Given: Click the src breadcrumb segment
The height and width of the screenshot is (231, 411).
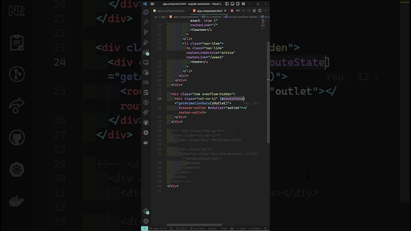Looking at the screenshot, I should point(156,17).
